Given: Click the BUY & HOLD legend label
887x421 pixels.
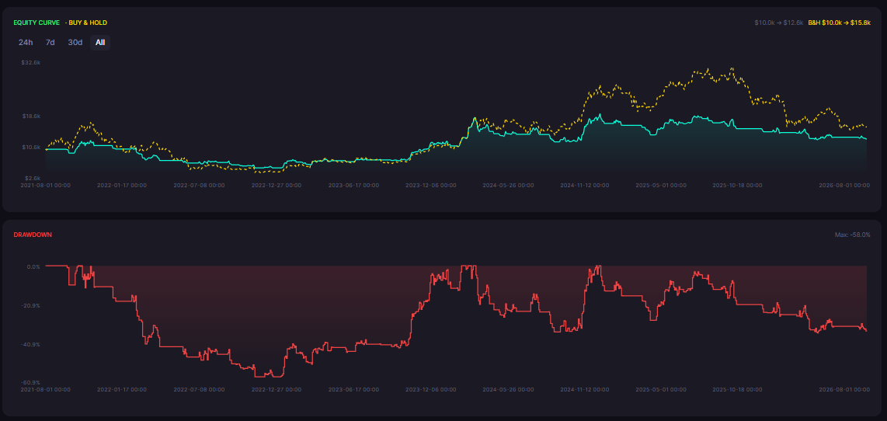Looking at the screenshot, I should (x=88, y=23).
